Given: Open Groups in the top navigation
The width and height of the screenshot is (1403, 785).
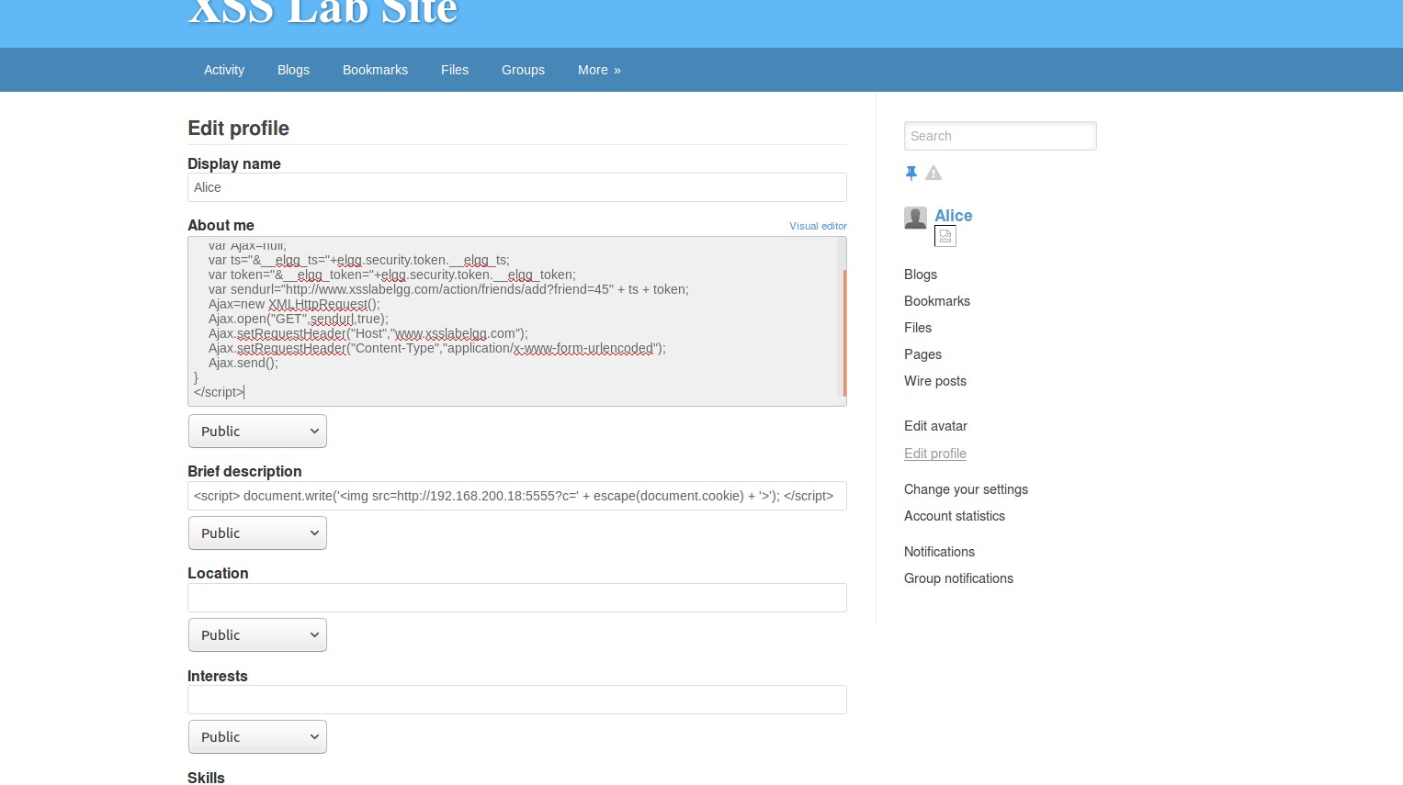Looking at the screenshot, I should (523, 70).
